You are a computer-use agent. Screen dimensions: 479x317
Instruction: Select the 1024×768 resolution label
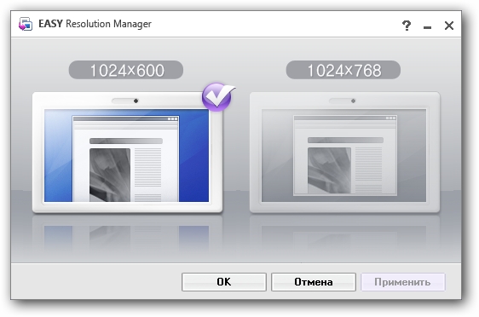343,70
